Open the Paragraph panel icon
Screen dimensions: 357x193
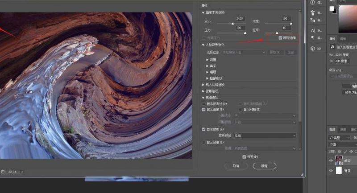click(x=313, y=38)
